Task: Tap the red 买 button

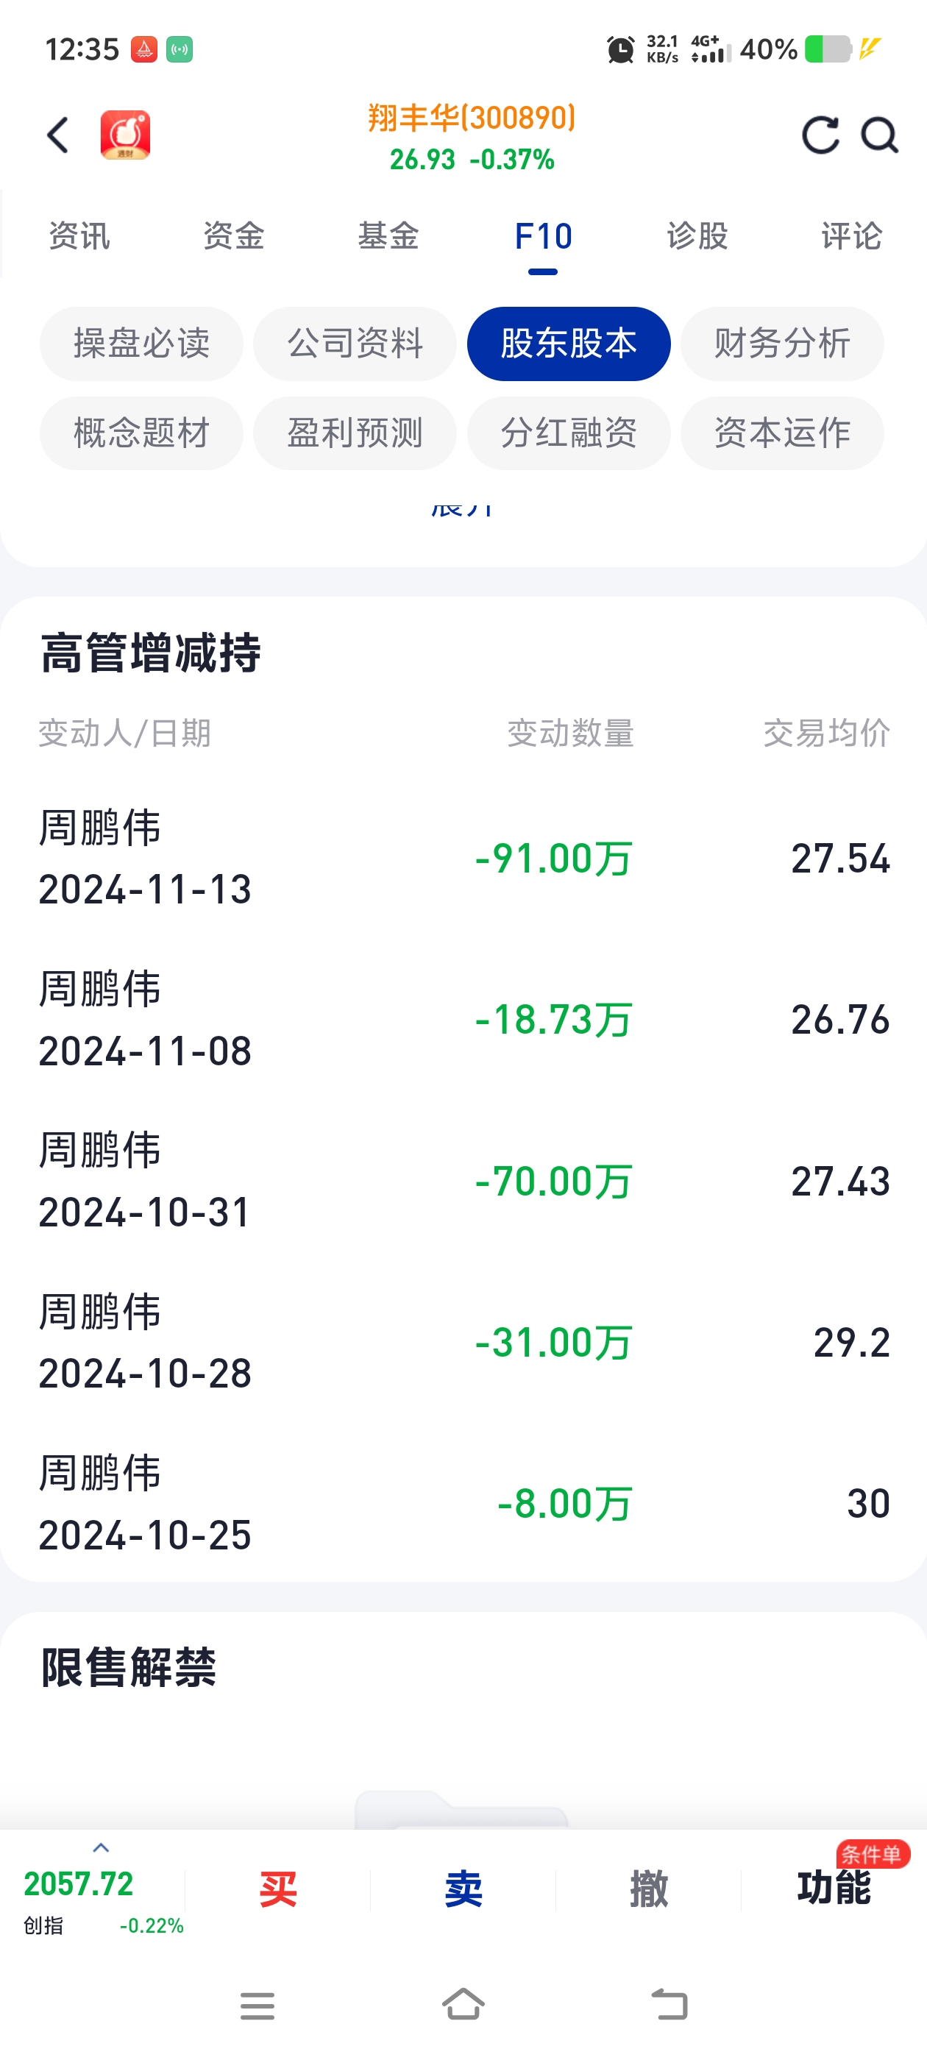Action: point(278,1889)
